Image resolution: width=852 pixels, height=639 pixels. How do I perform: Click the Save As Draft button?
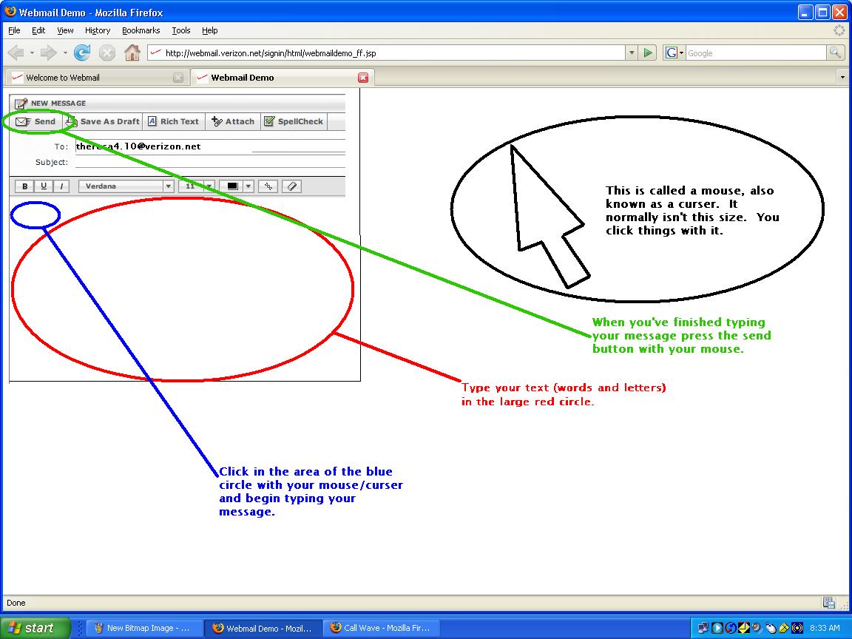click(104, 122)
